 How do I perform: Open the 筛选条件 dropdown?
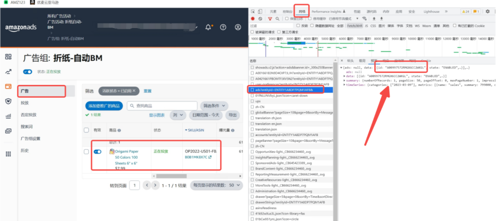pyautogui.click(x=214, y=105)
